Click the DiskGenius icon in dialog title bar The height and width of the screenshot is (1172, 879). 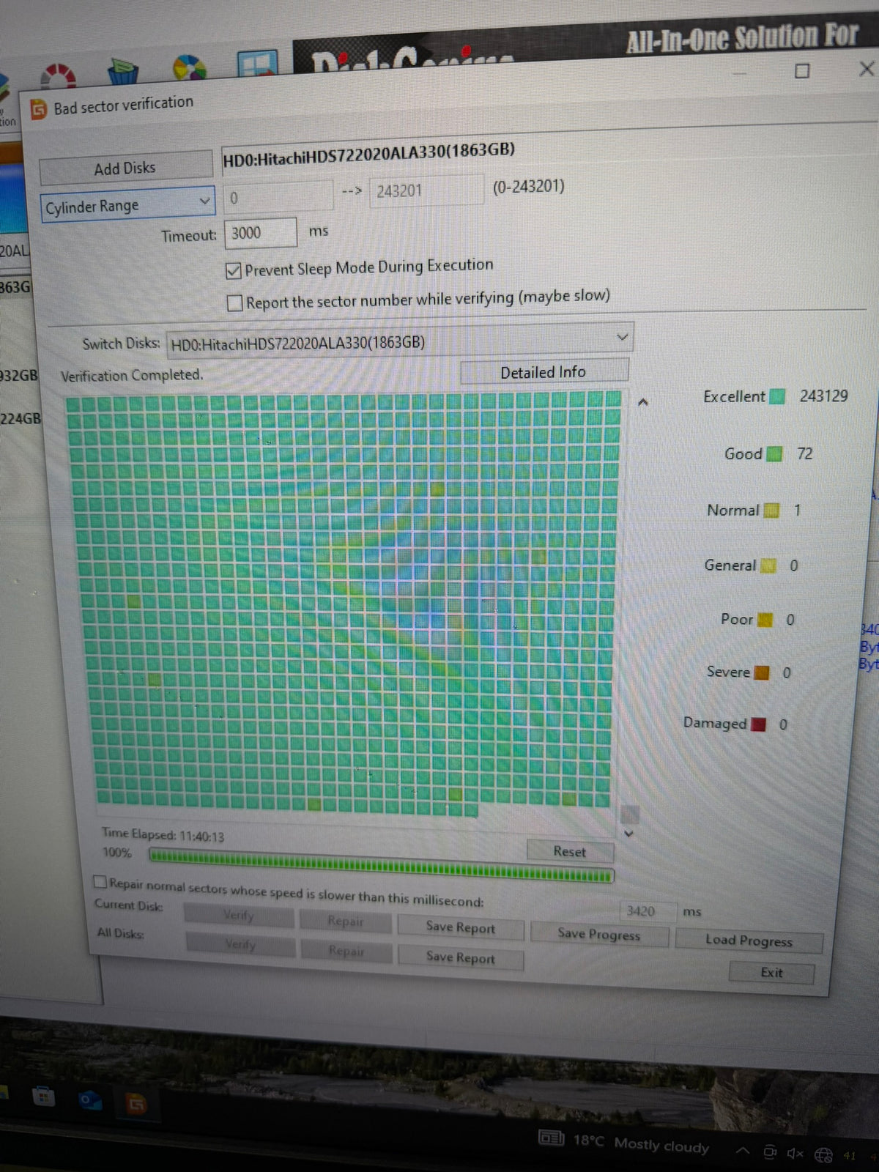click(x=37, y=109)
